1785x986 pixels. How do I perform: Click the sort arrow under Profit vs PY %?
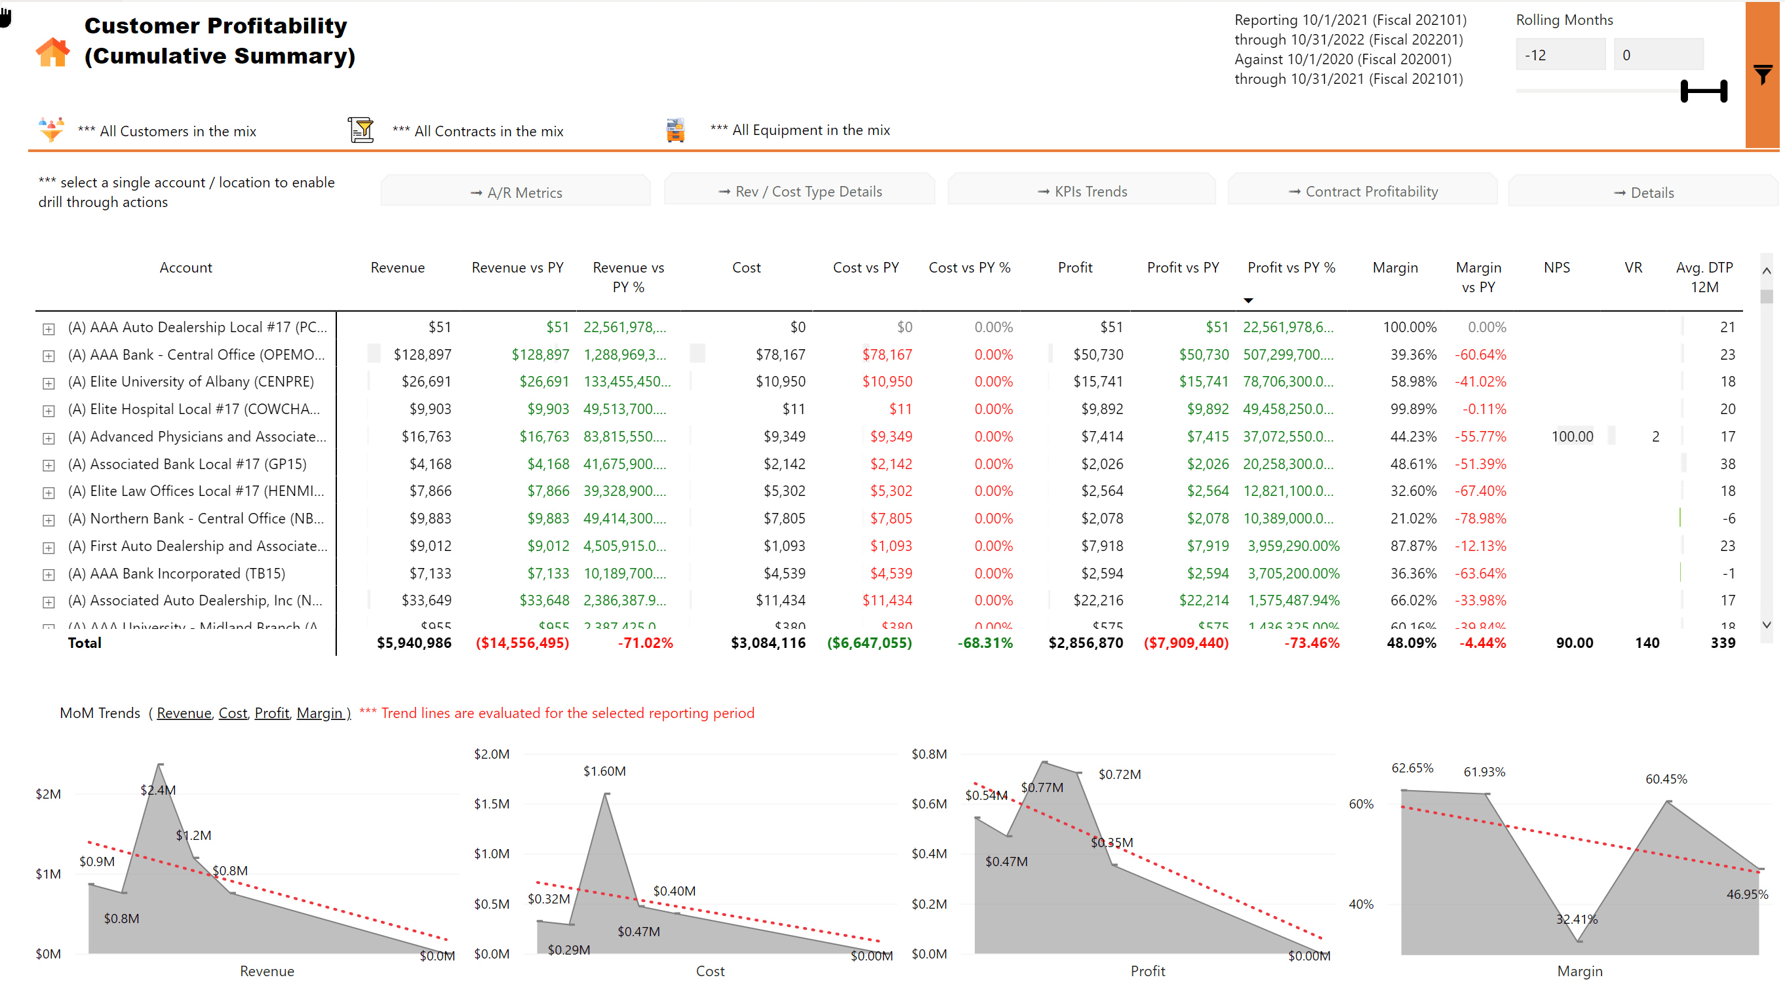[1248, 300]
